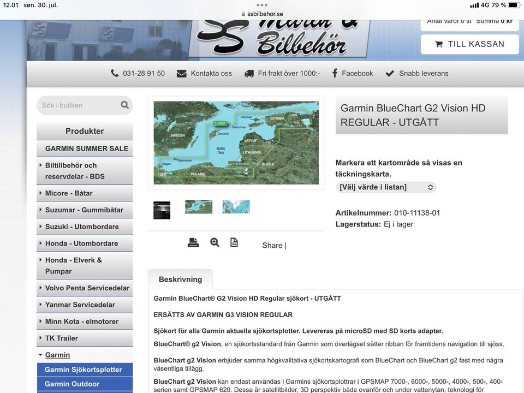This screenshot has width=524, height=393.
Task: Click the S&S Bilbehör logo banner
Action: point(279,38)
